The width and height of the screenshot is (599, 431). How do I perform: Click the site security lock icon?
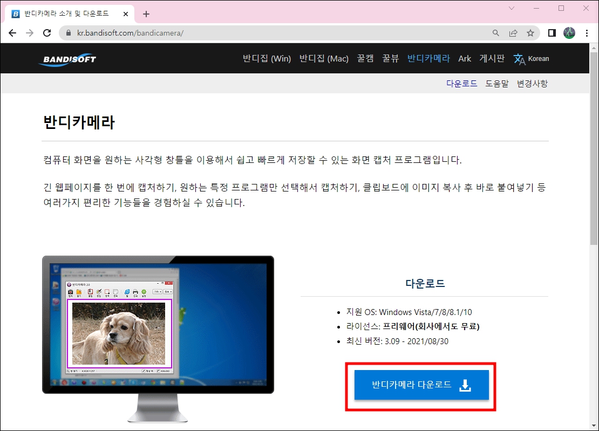tap(68, 32)
